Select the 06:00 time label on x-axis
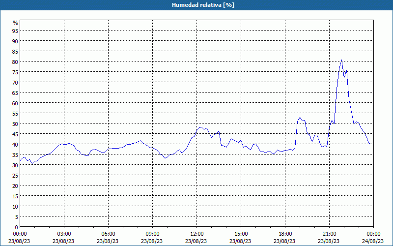Screen dimensions: 393x246 108,234
